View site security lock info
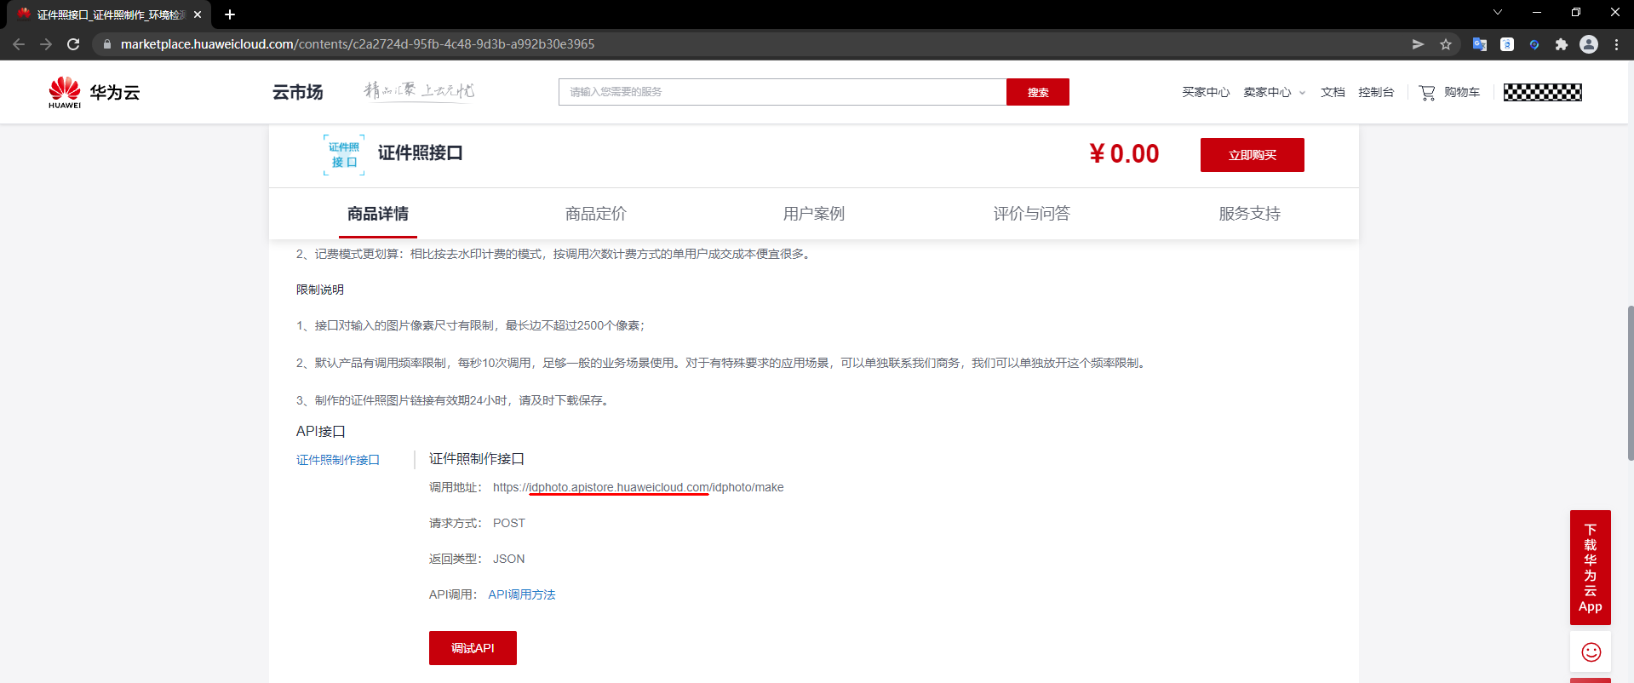 (106, 44)
